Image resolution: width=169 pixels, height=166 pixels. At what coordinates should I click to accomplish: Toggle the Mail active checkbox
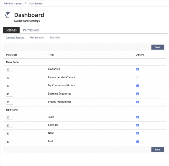137,141
